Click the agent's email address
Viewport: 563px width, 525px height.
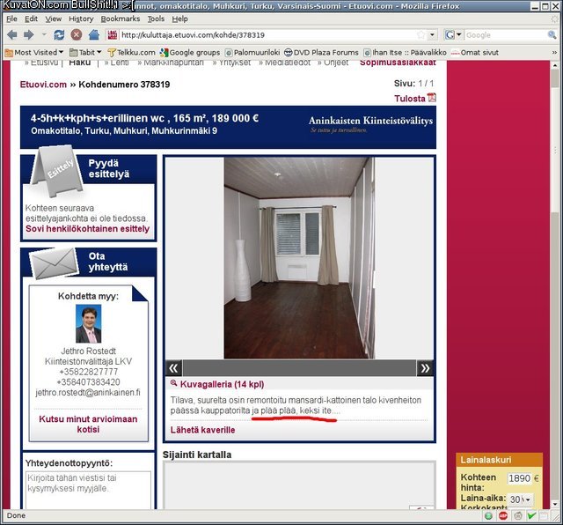(x=88, y=392)
